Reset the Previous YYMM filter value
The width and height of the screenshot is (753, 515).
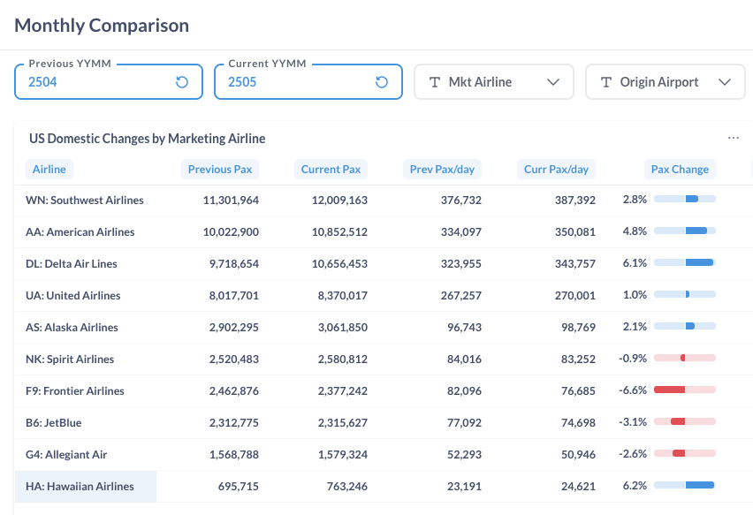(182, 82)
